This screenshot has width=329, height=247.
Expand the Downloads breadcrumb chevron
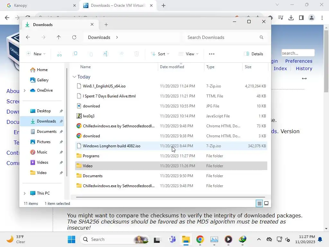(x=117, y=37)
